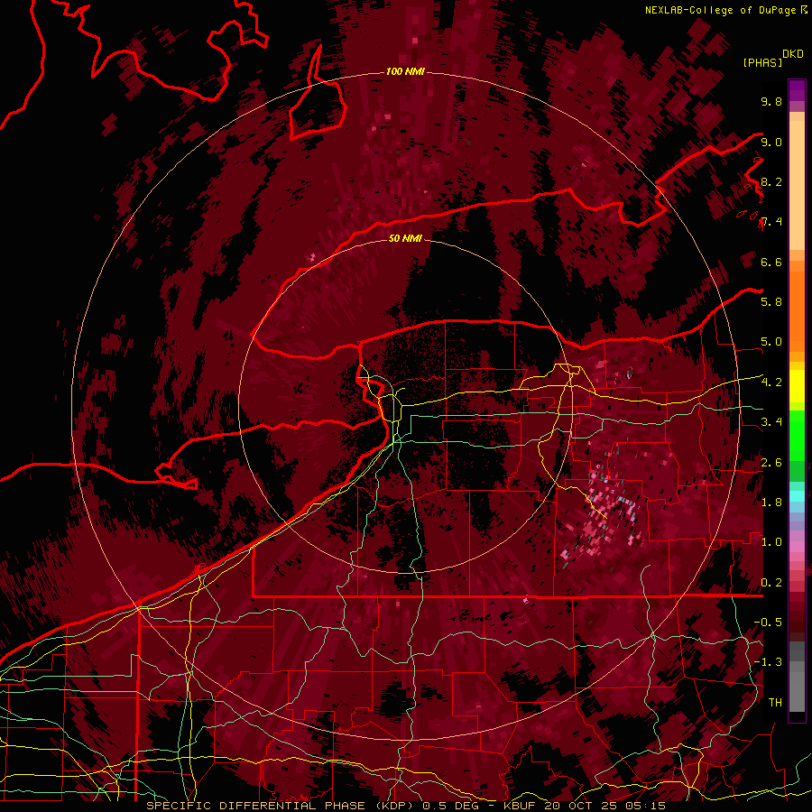
Task: Click the "KBUF" radar station identifier
Action: pyautogui.click(x=518, y=806)
